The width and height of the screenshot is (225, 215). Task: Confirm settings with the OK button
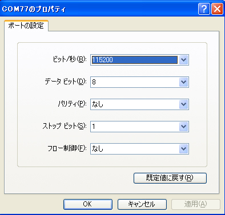(88, 204)
